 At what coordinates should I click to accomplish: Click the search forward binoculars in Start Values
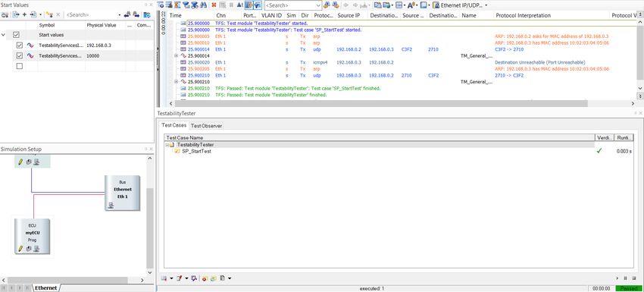pos(136,15)
